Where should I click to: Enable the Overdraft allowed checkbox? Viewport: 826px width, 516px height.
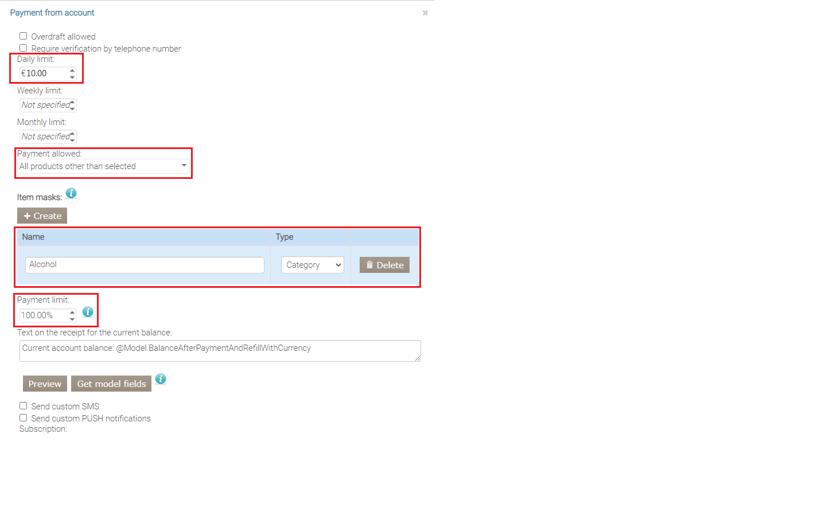[x=24, y=36]
